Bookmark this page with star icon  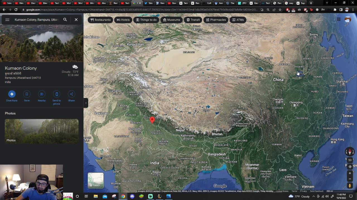[280, 10]
